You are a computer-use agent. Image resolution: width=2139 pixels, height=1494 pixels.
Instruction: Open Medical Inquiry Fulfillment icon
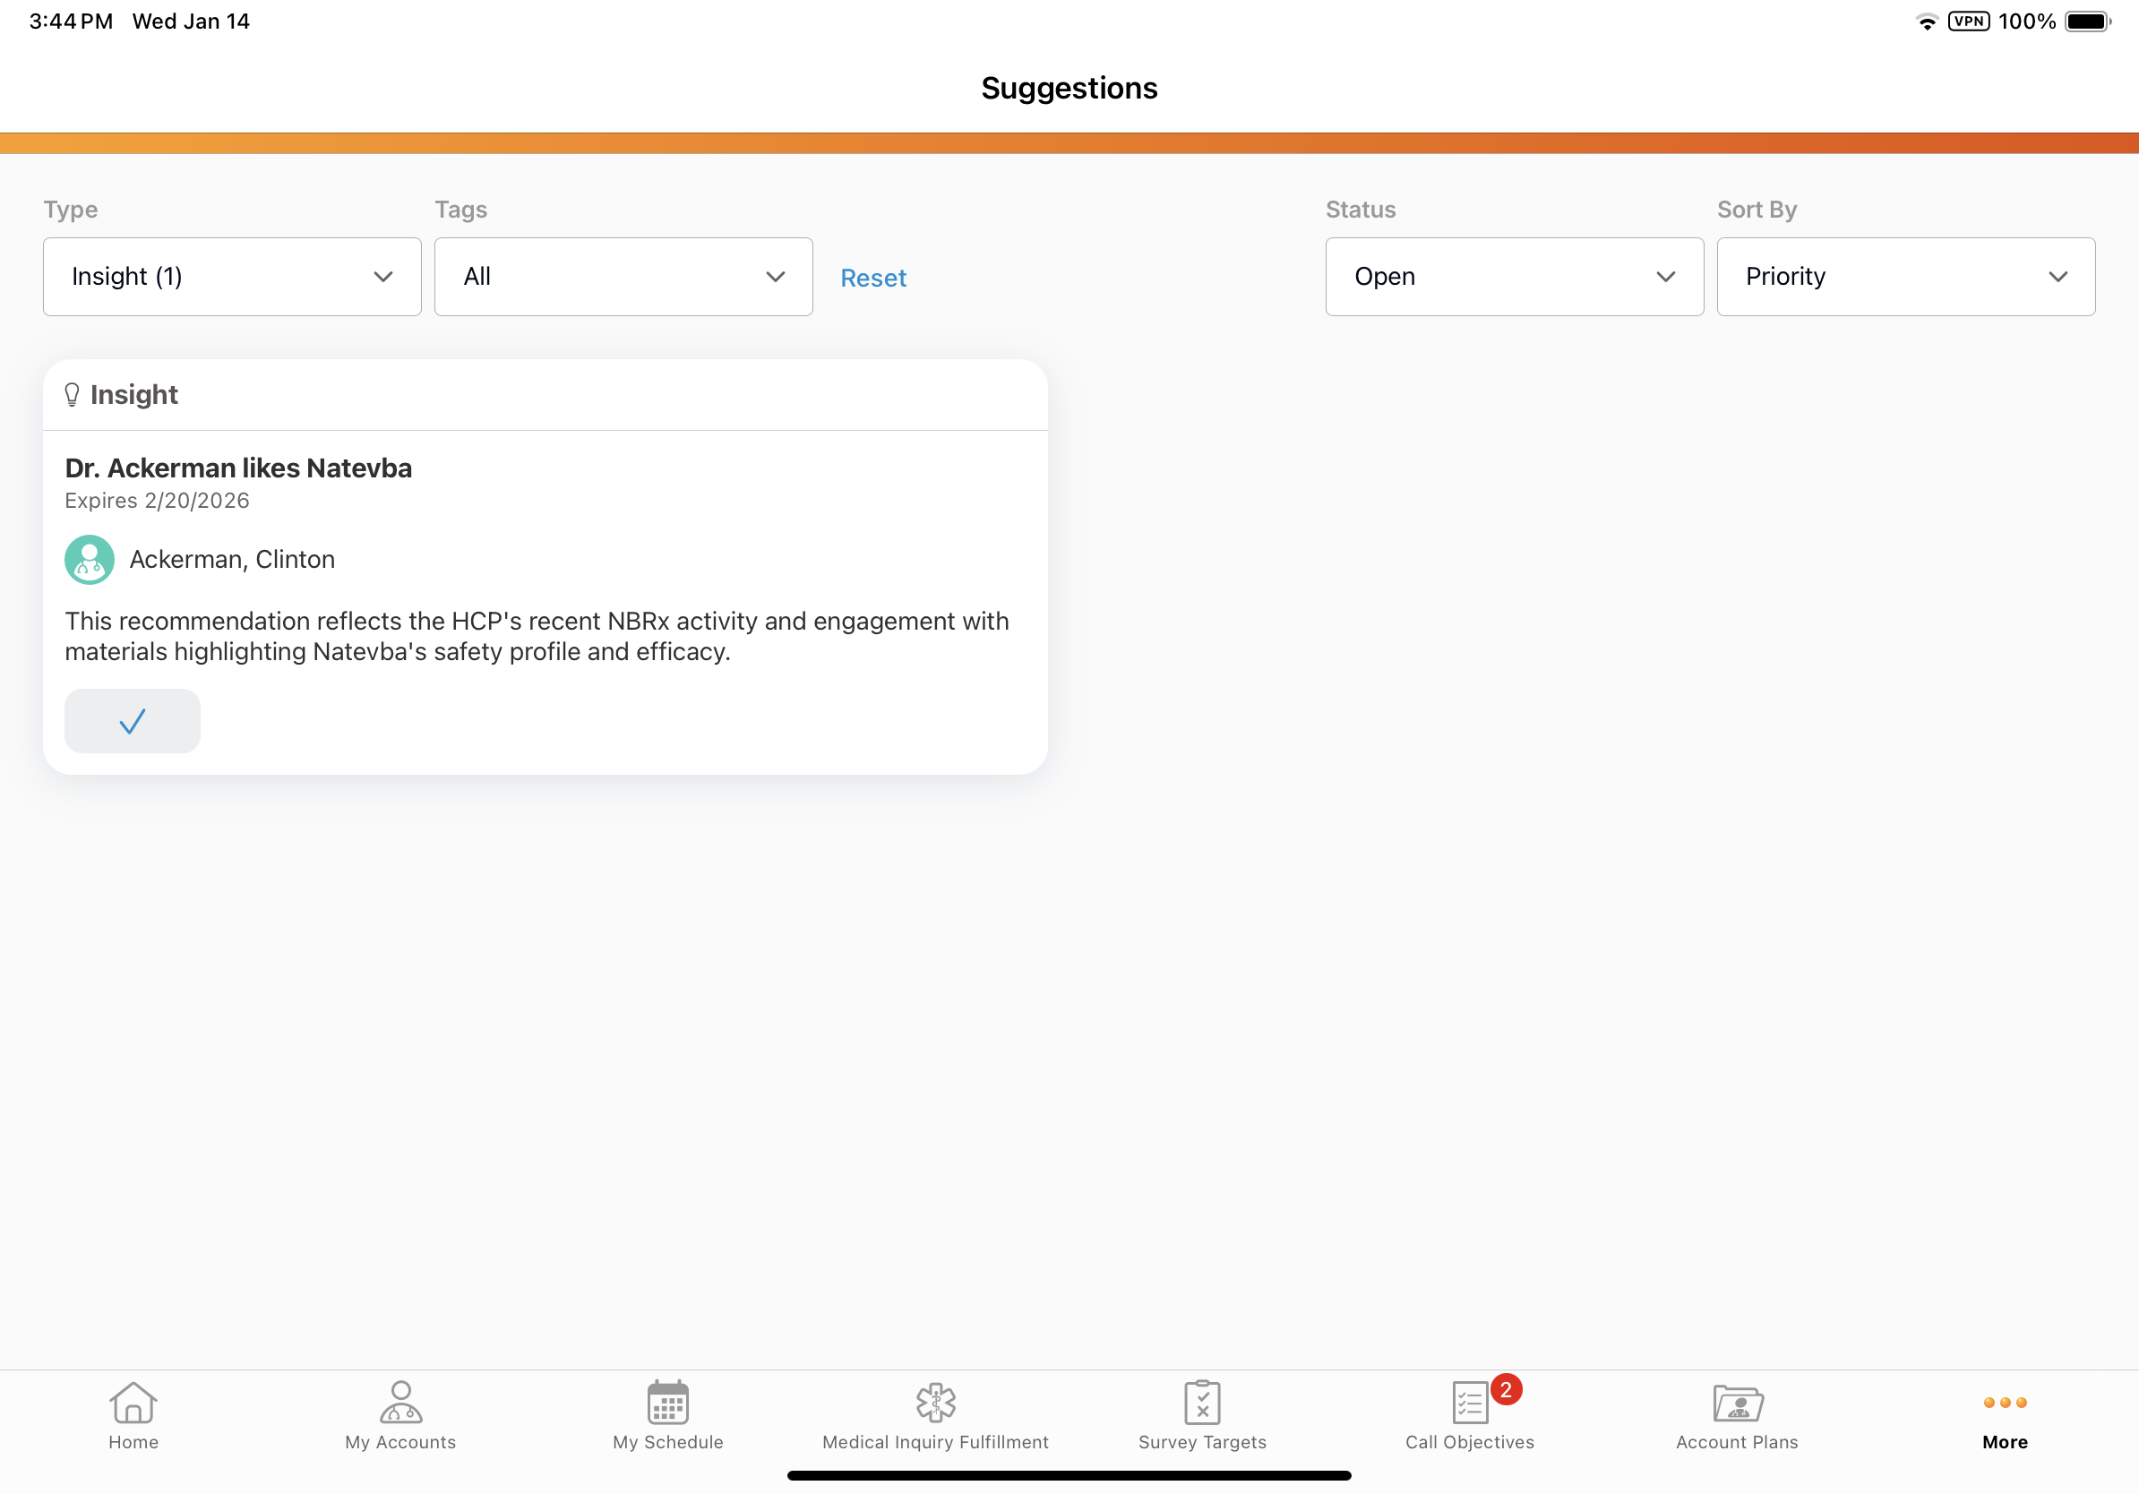tap(935, 1402)
